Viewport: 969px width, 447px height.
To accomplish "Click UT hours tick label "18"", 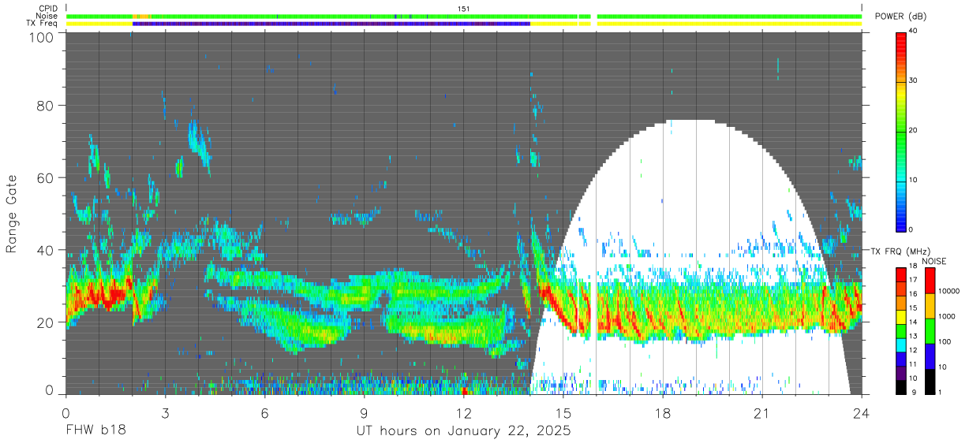I will tap(663, 413).
